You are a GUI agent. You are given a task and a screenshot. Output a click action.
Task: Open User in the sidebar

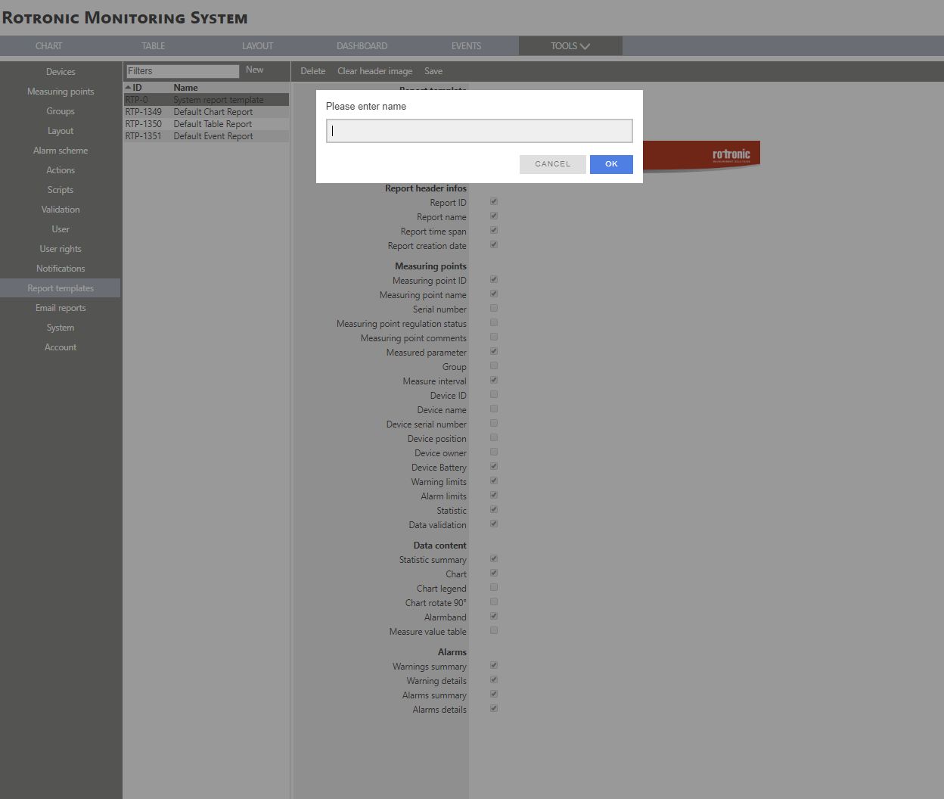point(61,229)
